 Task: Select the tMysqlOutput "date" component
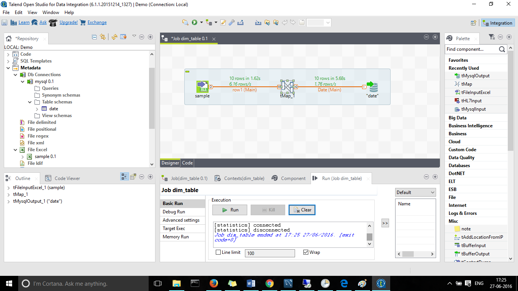[372, 88]
